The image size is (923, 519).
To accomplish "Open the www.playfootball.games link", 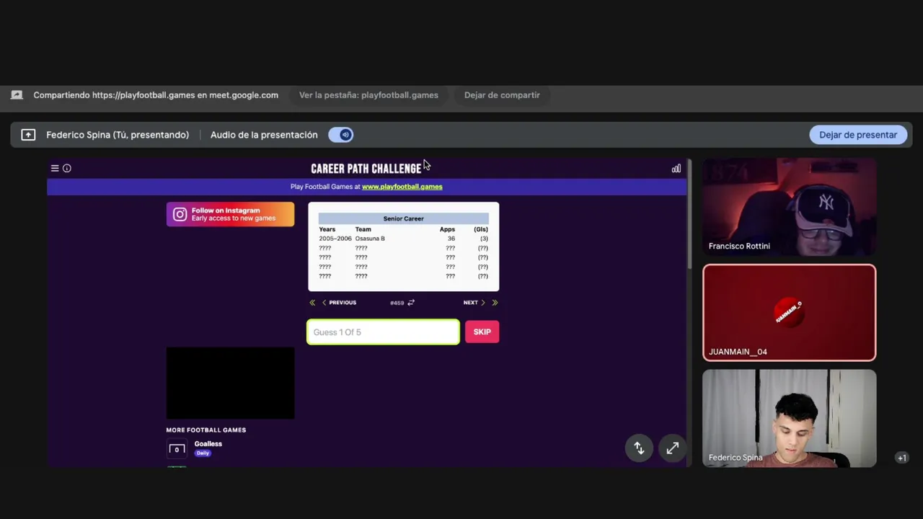I will (x=402, y=187).
